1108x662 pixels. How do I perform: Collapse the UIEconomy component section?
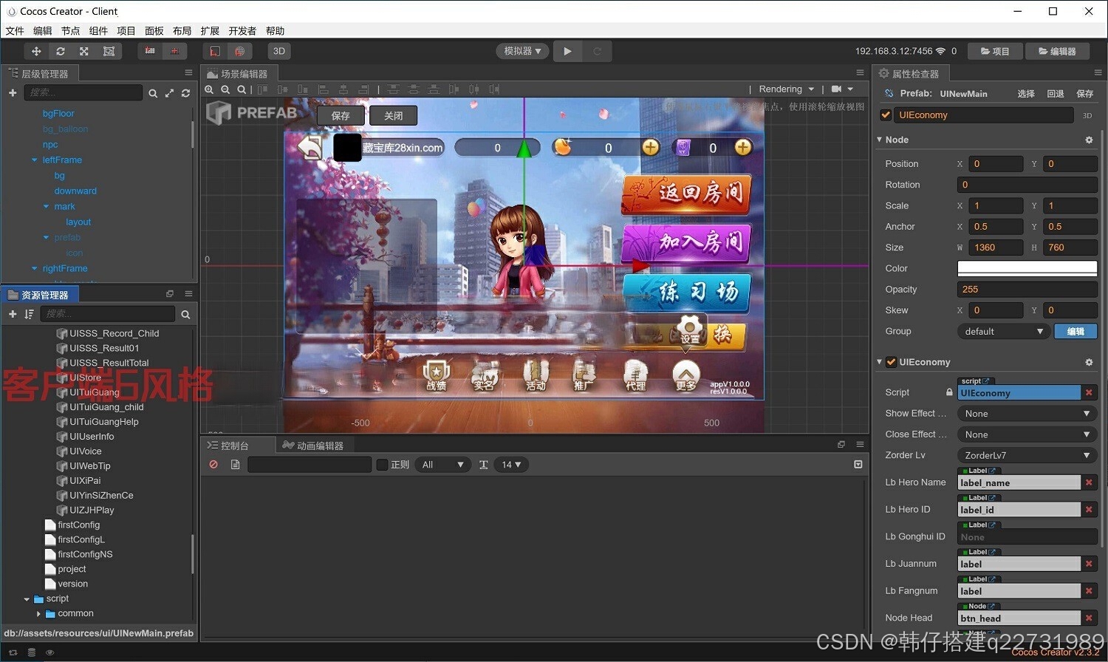[880, 362]
